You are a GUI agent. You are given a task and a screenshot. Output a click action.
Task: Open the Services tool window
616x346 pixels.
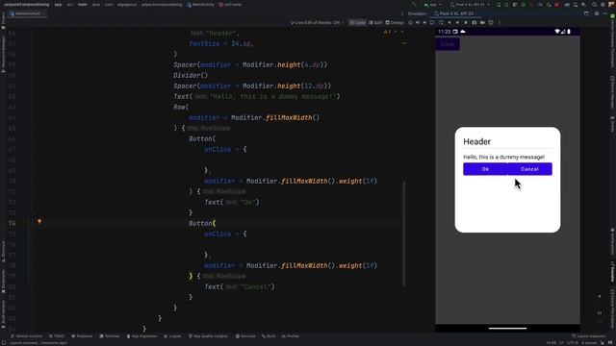[245, 336]
